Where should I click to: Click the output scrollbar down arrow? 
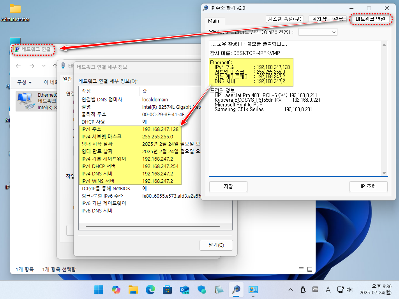pyautogui.click(x=384, y=173)
